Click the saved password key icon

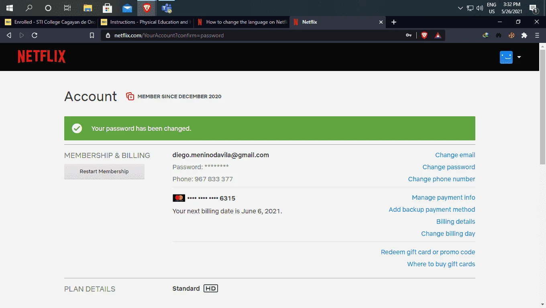409,35
